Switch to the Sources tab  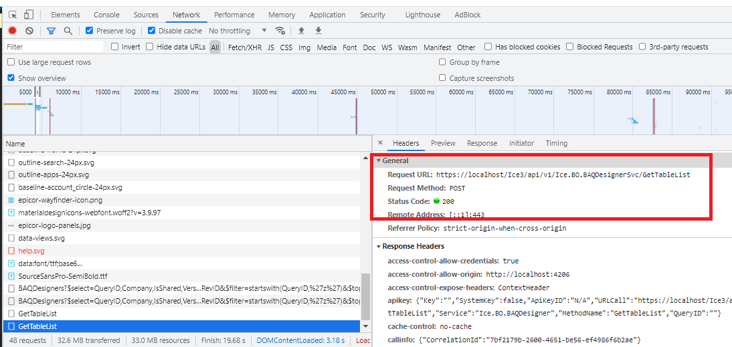point(146,15)
